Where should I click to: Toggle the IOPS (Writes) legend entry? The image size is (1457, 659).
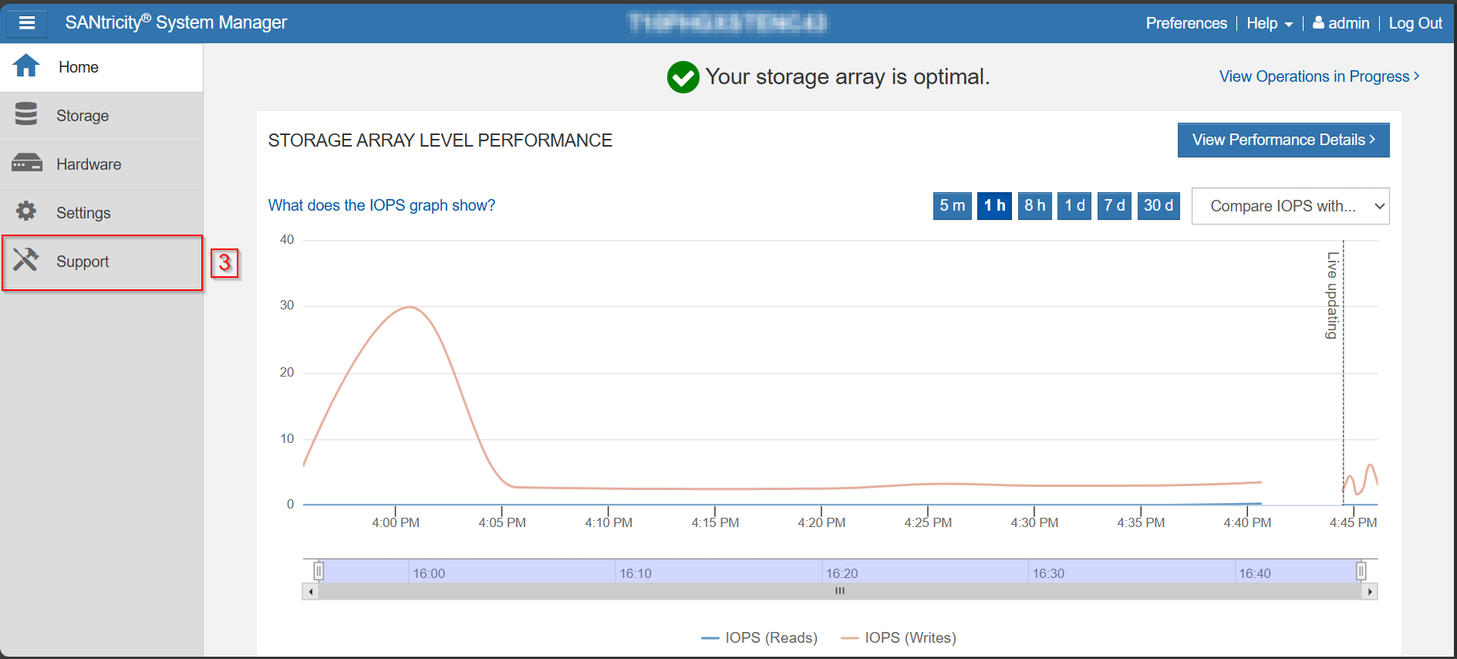click(899, 637)
